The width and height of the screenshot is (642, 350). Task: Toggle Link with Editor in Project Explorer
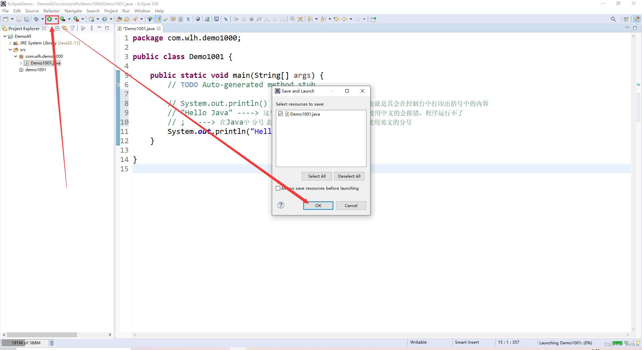tap(65, 28)
